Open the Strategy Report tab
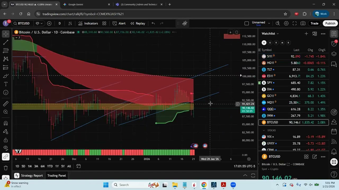This screenshot has height=190, width=339. point(29,175)
